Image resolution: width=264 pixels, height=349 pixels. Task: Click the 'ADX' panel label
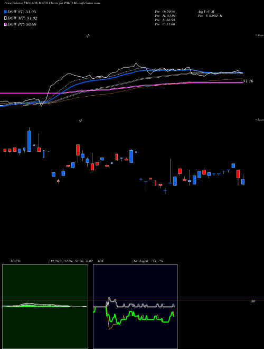101,261
